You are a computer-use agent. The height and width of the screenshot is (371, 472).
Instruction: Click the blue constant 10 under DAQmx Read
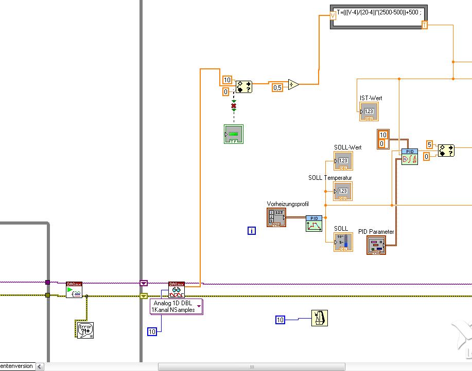click(x=152, y=331)
